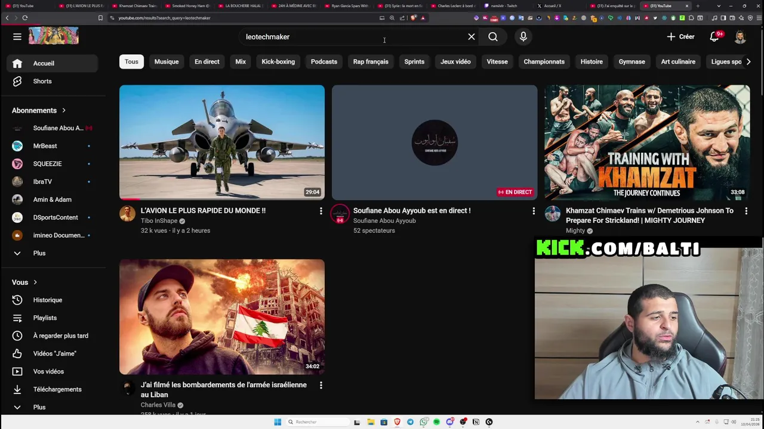The height and width of the screenshot is (429, 764).
Task: Play the fighter jet video thumbnail
Action: click(222, 142)
